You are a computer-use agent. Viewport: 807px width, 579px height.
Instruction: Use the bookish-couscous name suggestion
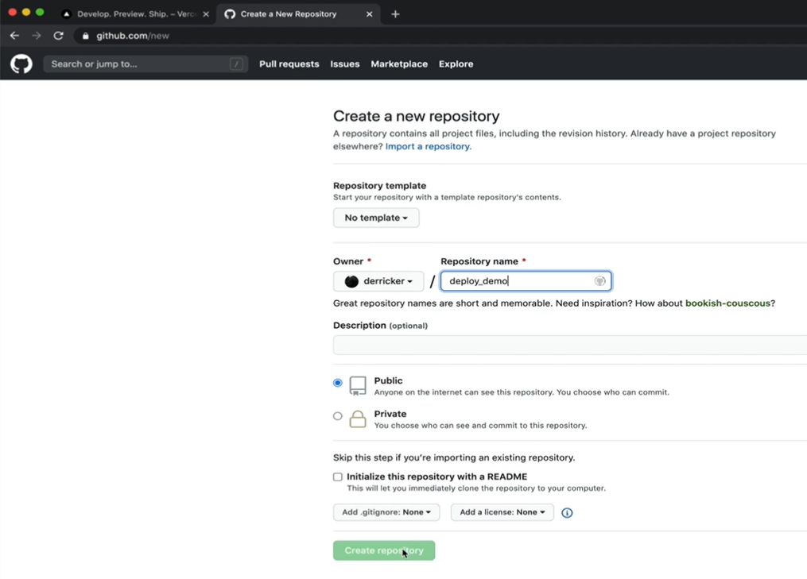point(727,303)
